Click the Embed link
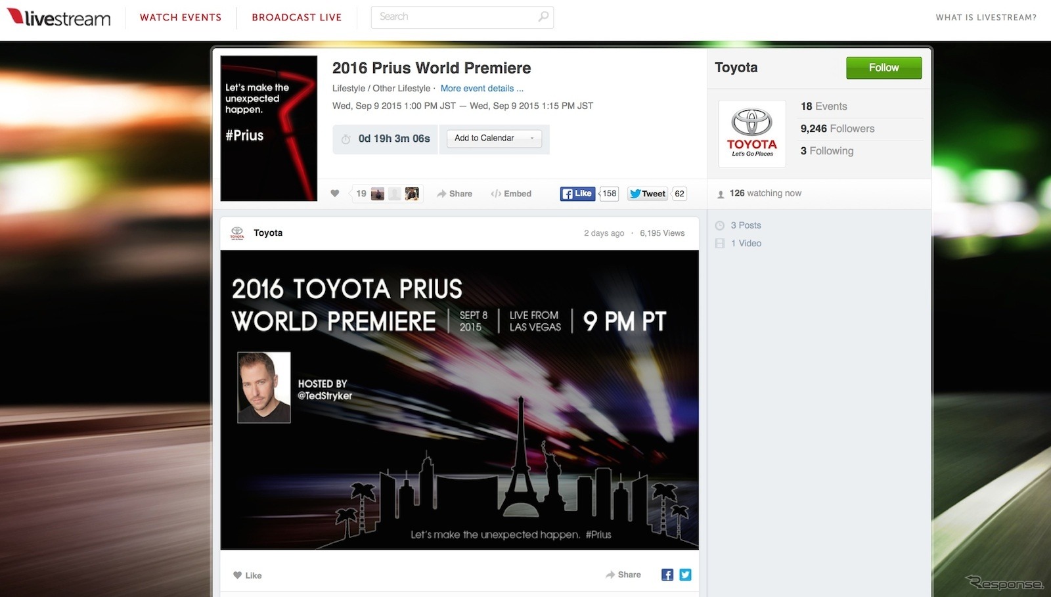This screenshot has height=597, width=1051. (511, 194)
